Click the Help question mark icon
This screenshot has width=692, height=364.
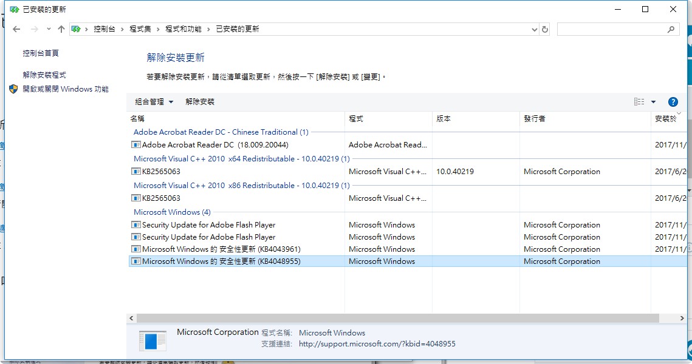[x=673, y=101]
